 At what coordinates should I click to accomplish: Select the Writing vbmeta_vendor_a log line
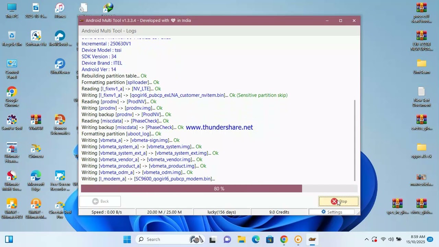[x=142, y=160]
